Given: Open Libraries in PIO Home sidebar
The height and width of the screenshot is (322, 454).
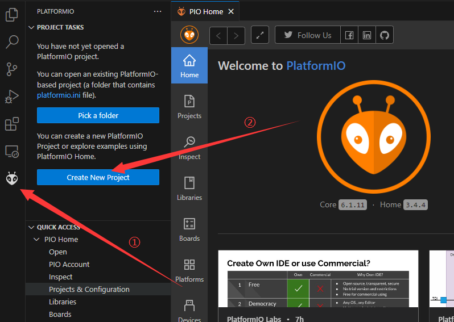Looking at the screenshot, I should point(189,189).
